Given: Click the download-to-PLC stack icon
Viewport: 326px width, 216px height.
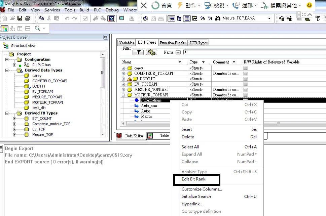Looking at the screenshot, I should 146,18.
